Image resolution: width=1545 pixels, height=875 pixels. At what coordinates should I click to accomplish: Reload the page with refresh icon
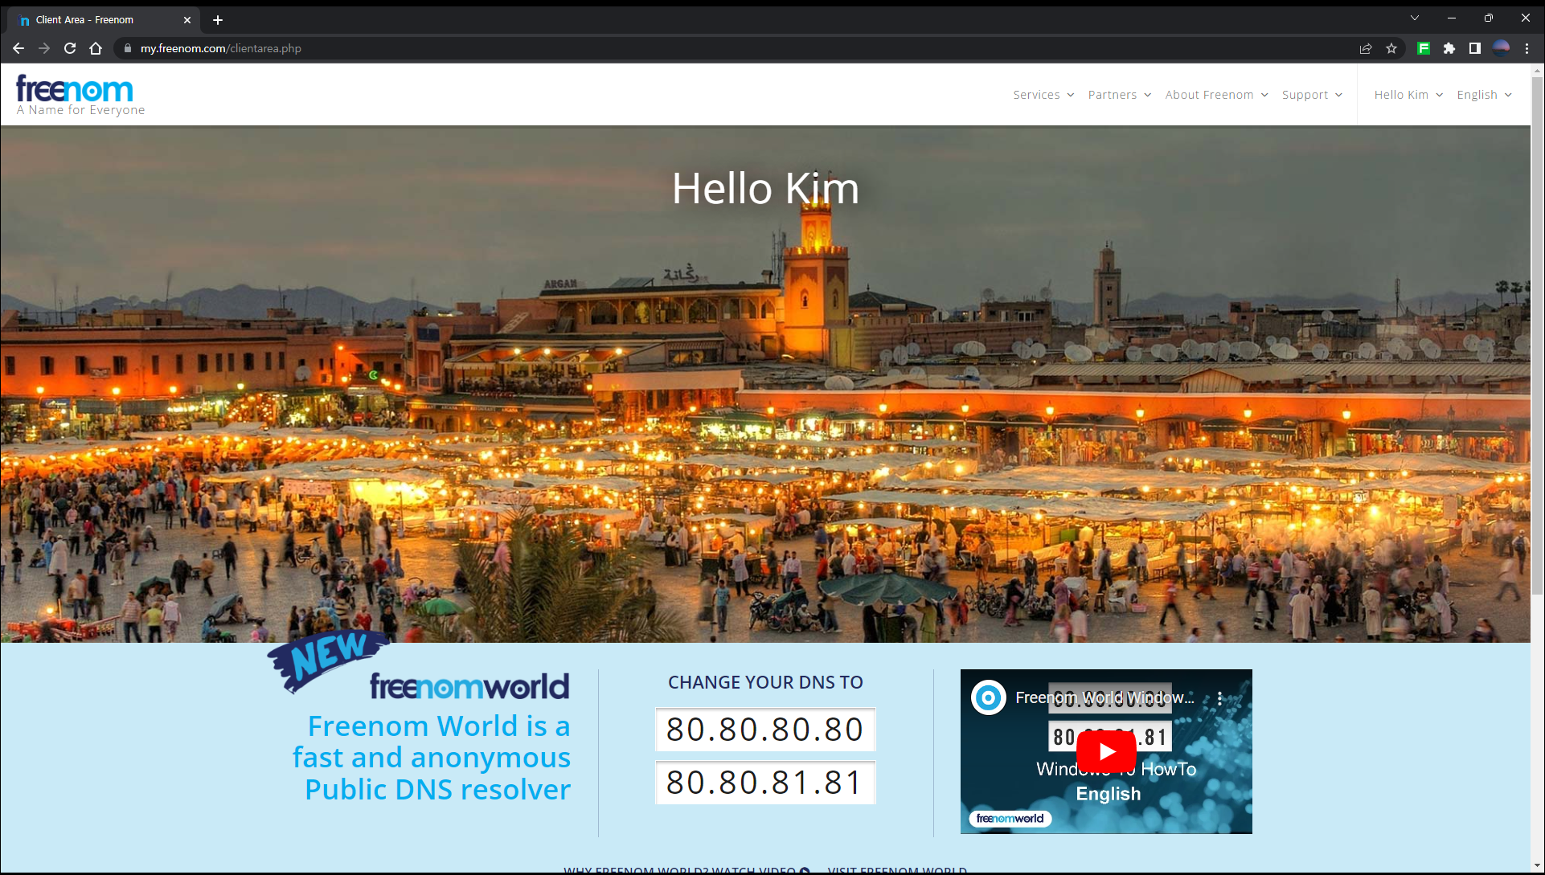[70, 48]
